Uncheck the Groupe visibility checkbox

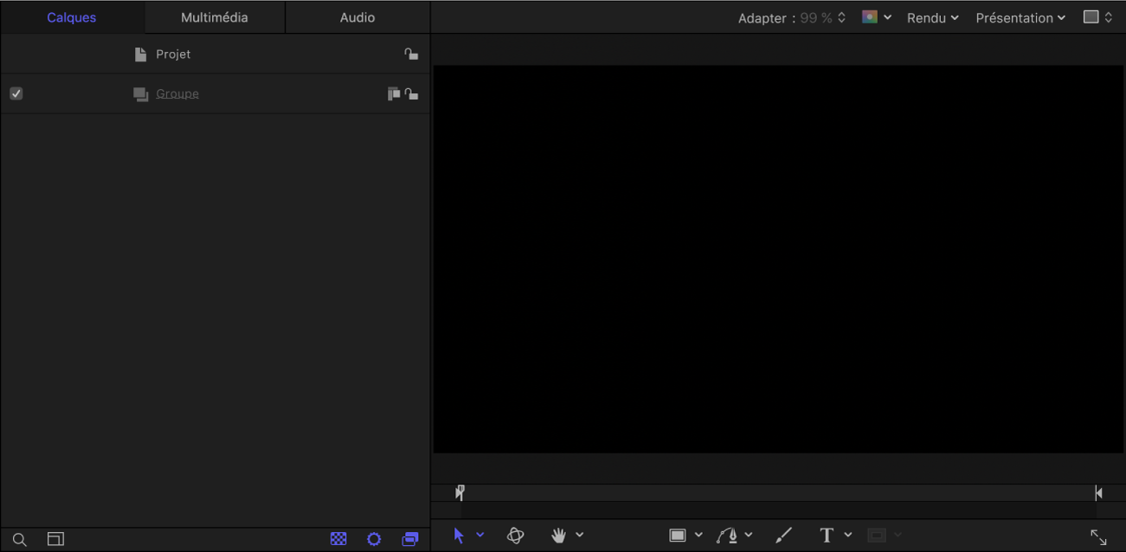point(16,93)
